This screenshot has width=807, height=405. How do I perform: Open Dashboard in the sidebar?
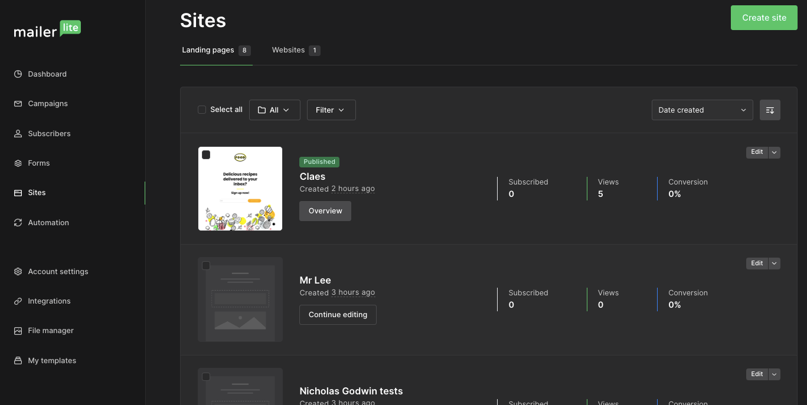pyautogui.click(x=47, y=74)
